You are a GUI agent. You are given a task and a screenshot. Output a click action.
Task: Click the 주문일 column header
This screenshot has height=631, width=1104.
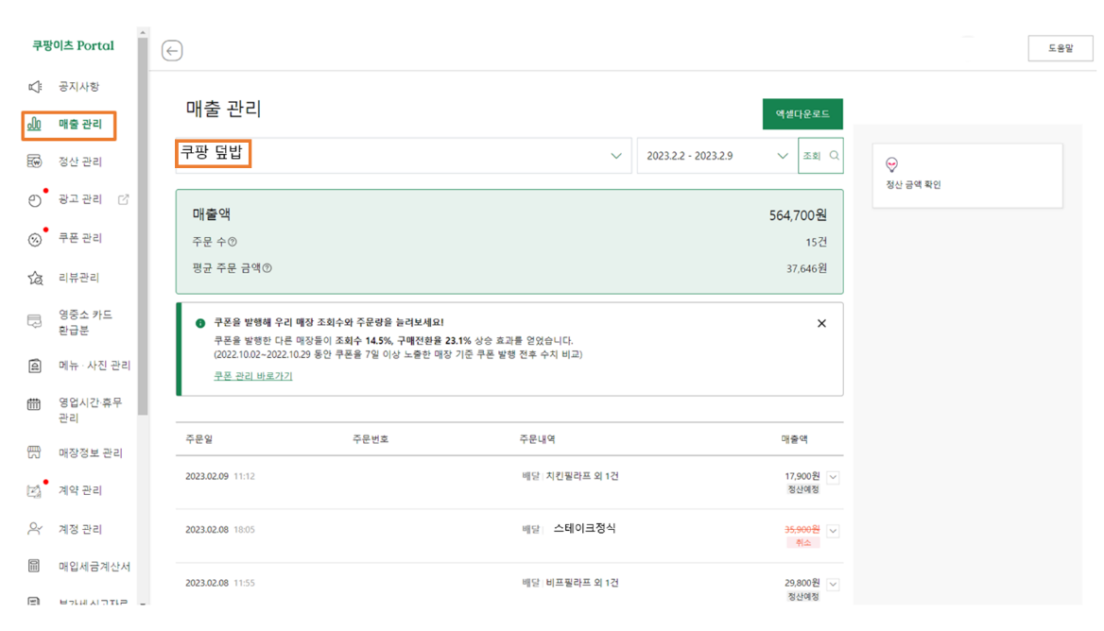click(199, 439)
